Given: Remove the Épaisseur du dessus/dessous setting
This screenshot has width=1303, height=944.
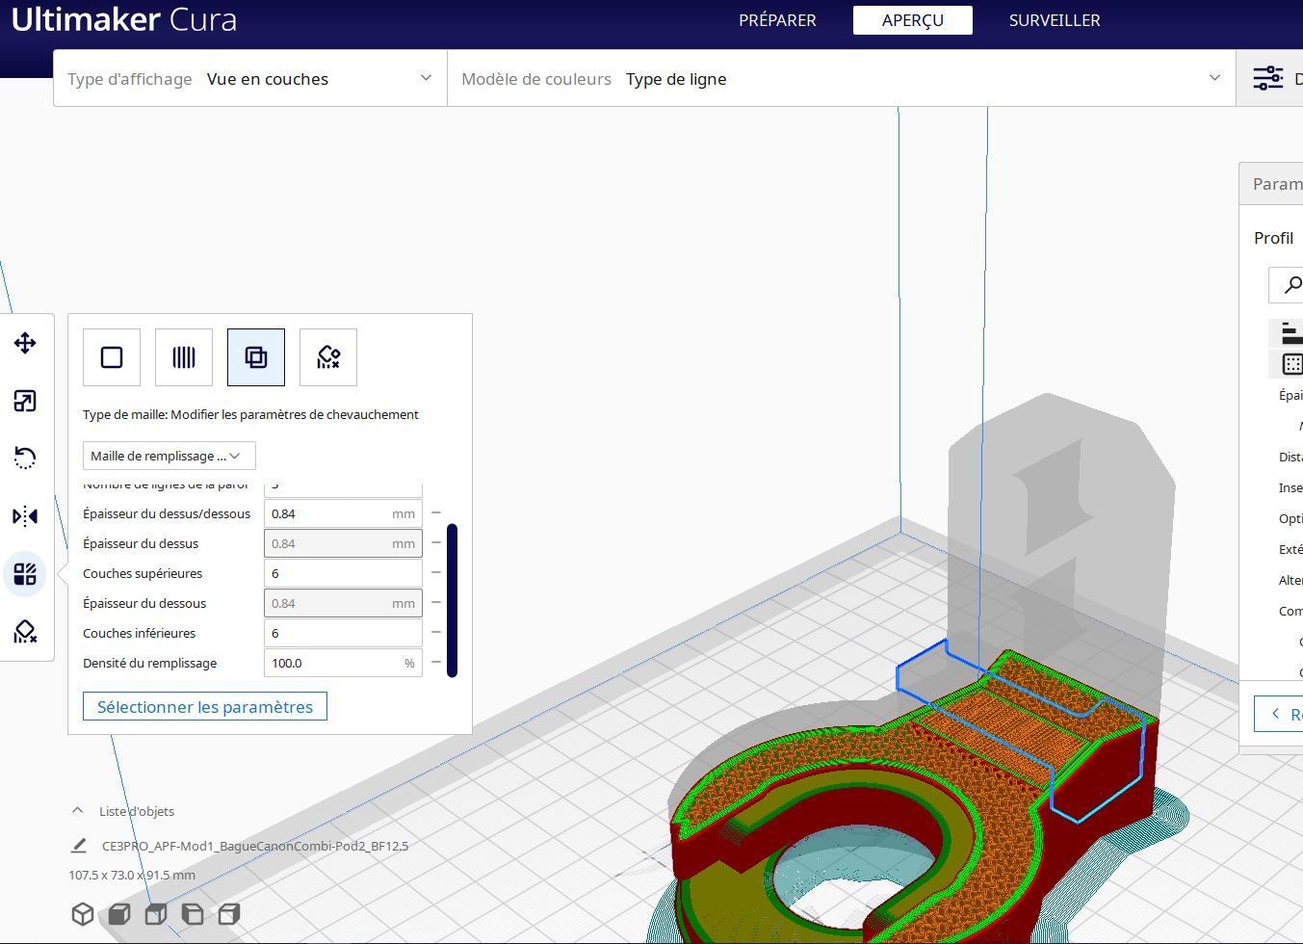Looking at the screenshot, I should [435, 513].
